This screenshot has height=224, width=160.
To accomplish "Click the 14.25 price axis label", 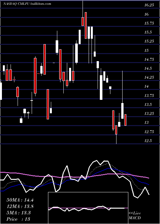I will 149,77.
